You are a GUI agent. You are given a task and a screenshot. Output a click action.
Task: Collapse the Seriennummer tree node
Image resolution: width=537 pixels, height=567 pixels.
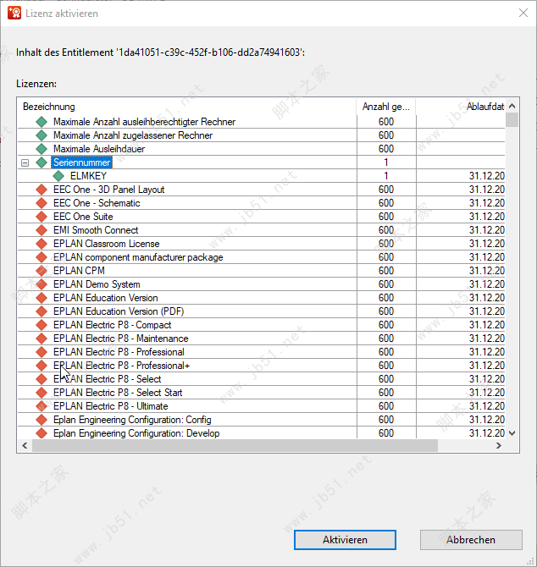tap(25, 162)
